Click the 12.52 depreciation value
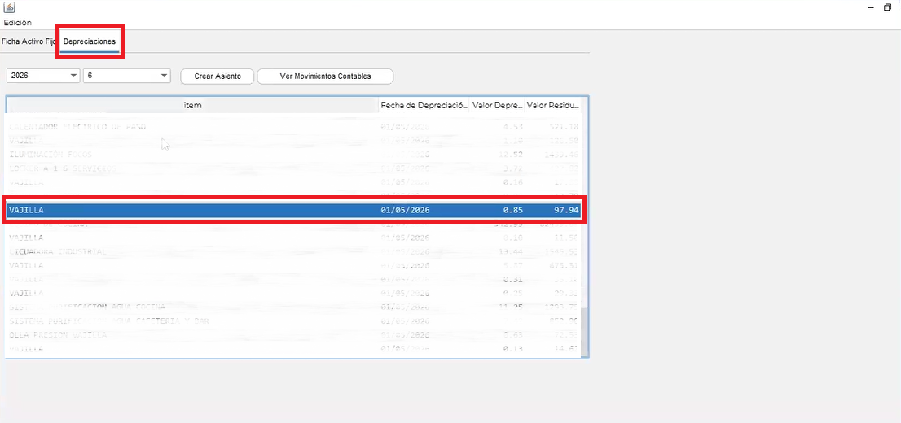901x423 pixels. (x=511, y=155)
